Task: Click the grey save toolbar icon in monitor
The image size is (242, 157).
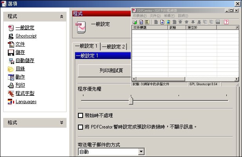Action: click(218, 22)
